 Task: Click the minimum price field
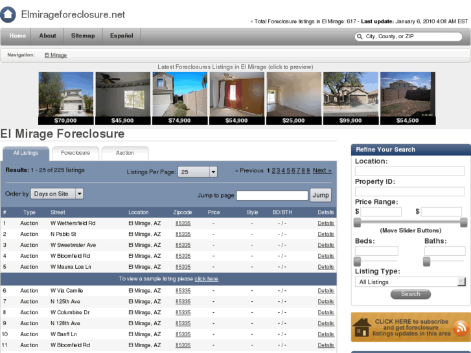[381, 212]
